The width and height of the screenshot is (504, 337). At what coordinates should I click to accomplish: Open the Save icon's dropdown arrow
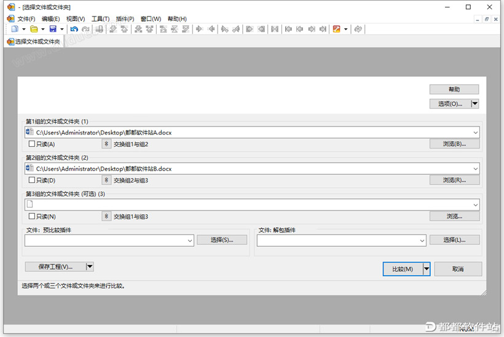pyautogui.click(x=61, y=29)
